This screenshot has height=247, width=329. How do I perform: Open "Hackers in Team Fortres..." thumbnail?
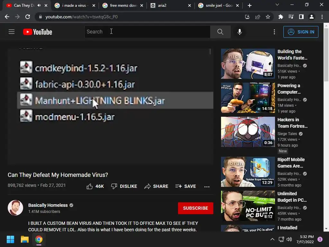(x=248, y=132)
